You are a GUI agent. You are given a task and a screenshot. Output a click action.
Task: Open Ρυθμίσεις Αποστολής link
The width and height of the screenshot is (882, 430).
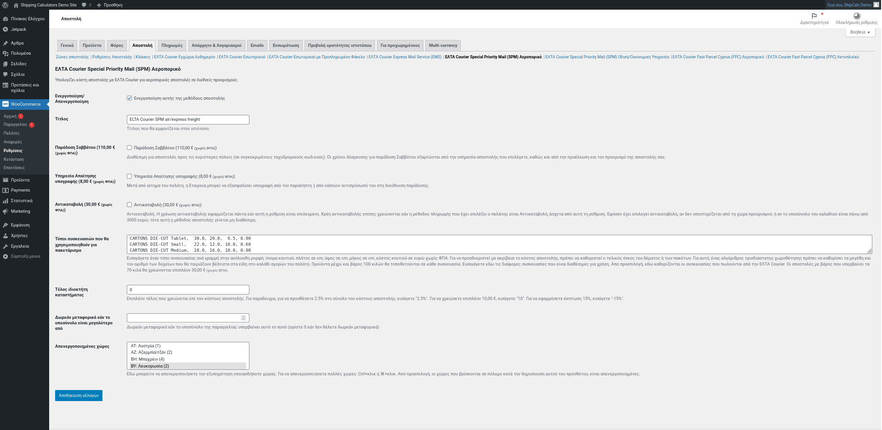(x=112, y=57)
